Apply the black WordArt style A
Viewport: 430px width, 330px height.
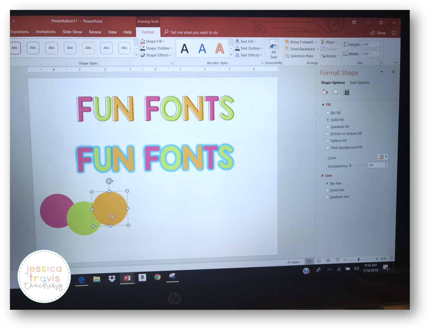pyautogui.click(x=185, y=49)
